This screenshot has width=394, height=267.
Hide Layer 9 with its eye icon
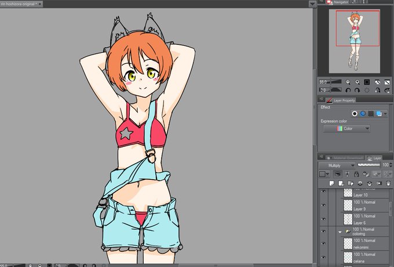pyautogui.click(x=323, y=205)
